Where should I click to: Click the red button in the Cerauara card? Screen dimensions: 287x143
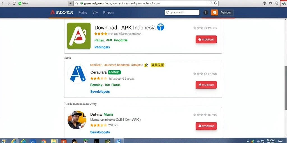coord(206,85)
